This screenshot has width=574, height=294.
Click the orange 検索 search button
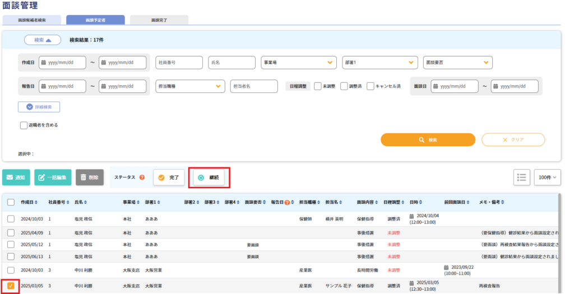point(428,139)
